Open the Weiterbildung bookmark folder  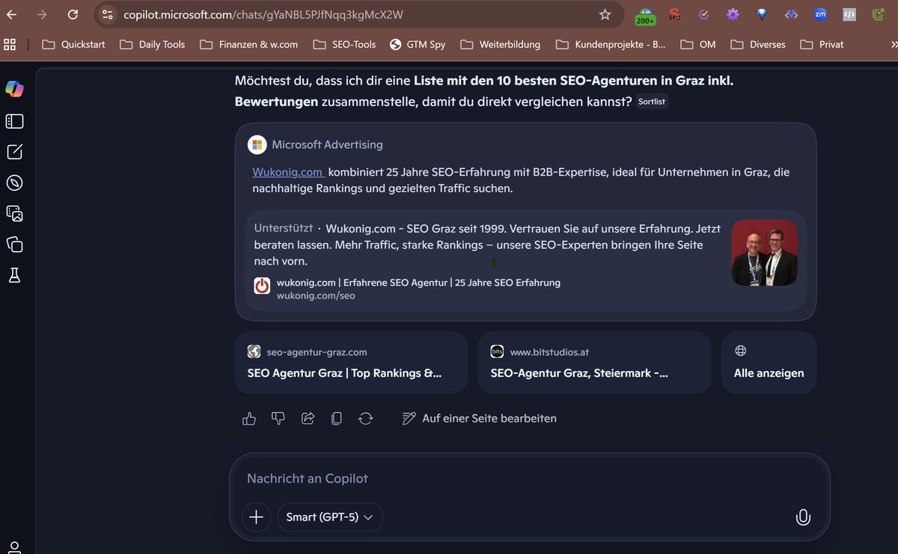point(500,44)
